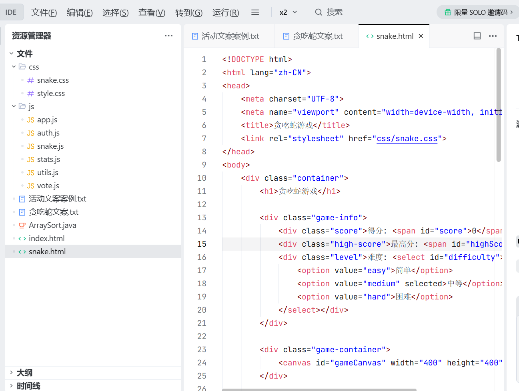Open the x2 zoom dropdown
Screen dimensions: 519x391
[x=288, y=12]
